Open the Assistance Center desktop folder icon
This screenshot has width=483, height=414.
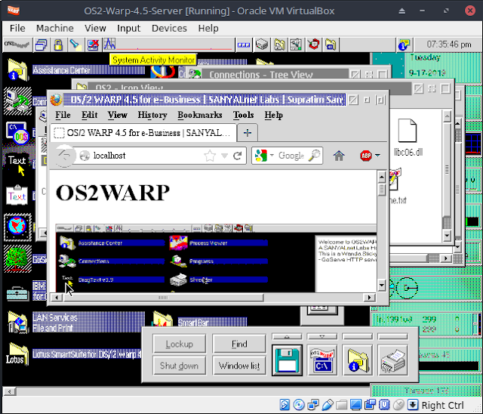pyautogui.click(x=17, y=70)
